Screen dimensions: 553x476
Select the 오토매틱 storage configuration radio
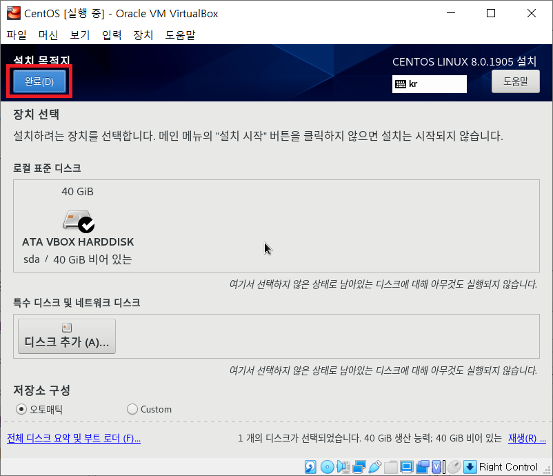[21, 409]
